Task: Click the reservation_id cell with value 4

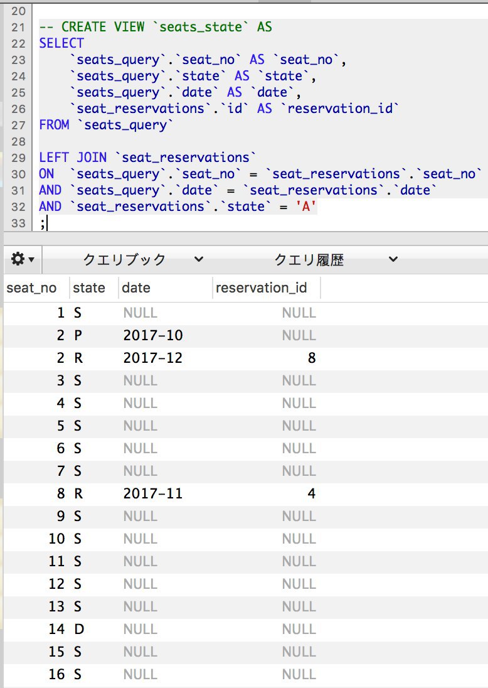Action: tap(311, 494)
